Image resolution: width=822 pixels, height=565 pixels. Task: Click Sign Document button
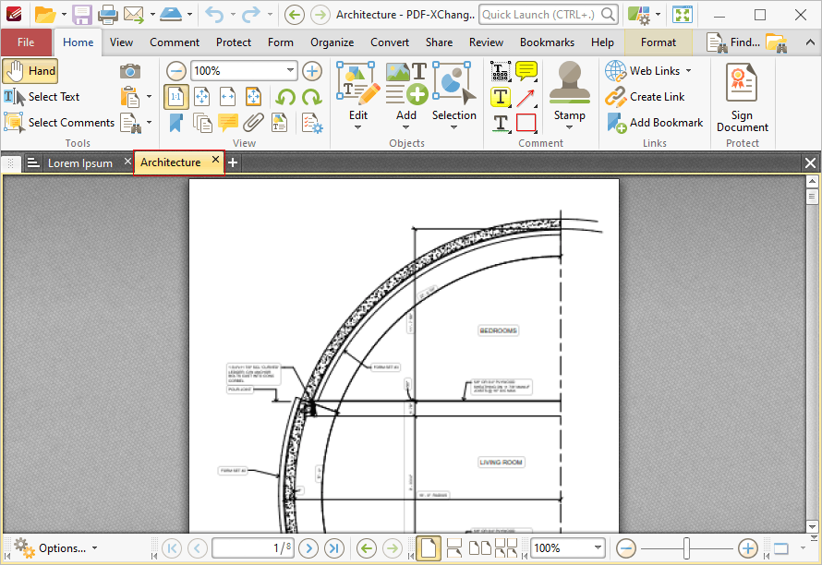click(x=742, y=98)
